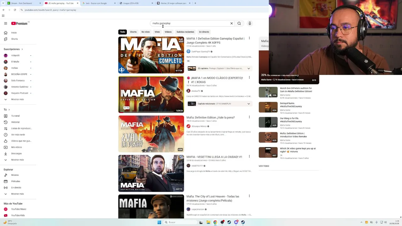Open options menu for ¿Vale la pena? video

click(249, 117)
